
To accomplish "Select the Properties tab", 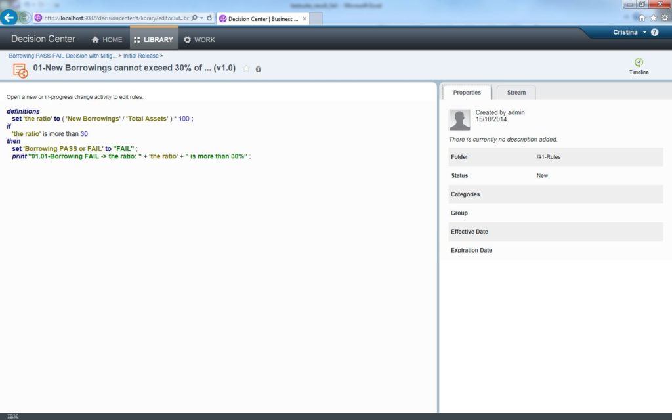I will 467,93.
